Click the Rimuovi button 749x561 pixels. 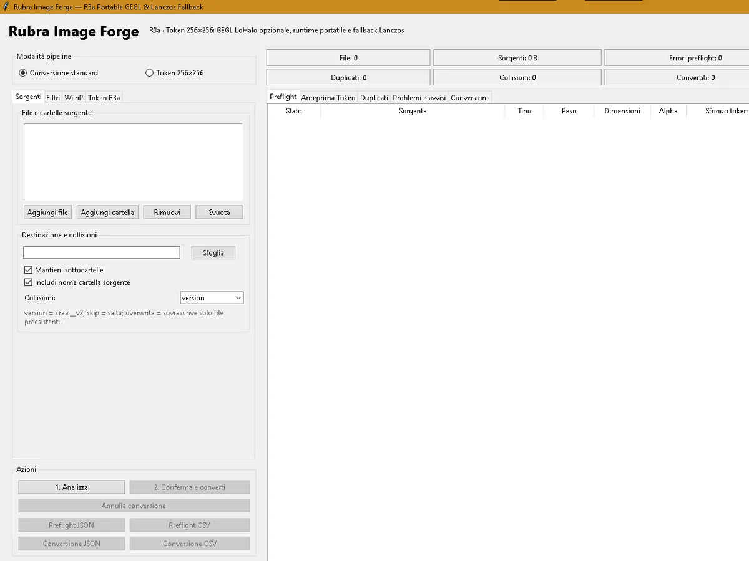click(x=167, y=213)
